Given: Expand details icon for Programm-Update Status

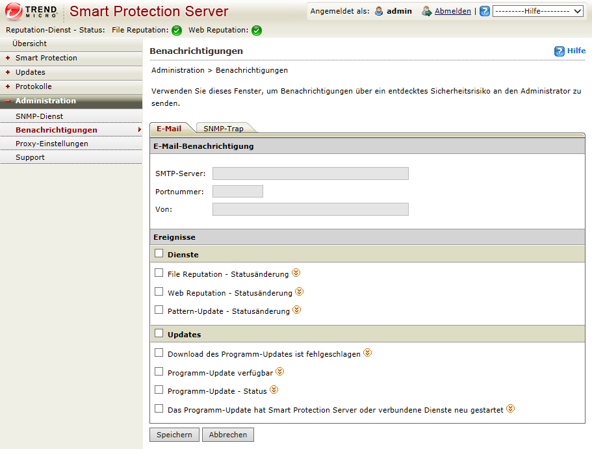Looking at the screenshot, I should tap(274, 390).
